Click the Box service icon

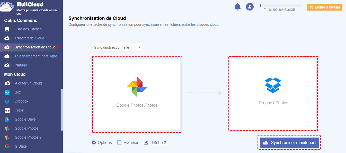pos(7,92)
